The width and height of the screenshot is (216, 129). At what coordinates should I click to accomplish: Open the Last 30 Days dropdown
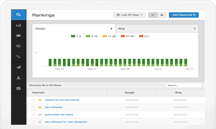(x=129, y=15)
